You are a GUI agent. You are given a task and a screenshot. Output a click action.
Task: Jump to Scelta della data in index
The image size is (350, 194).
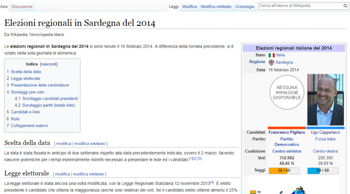26,72
